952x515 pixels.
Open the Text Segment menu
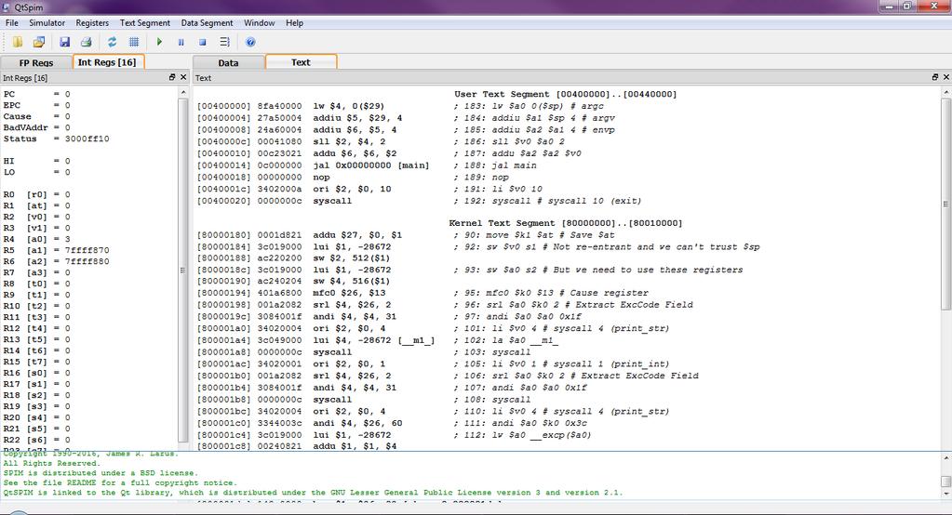pyautogui.click(x=144, y=22)
